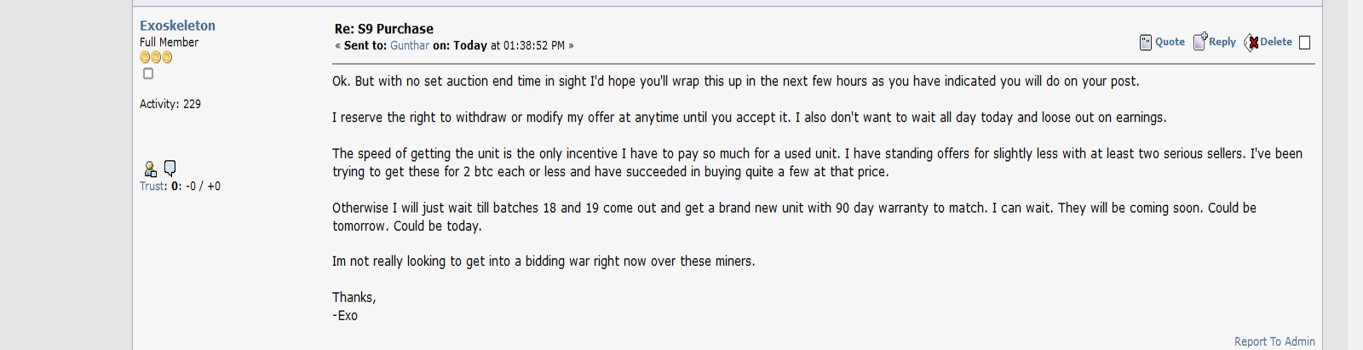Screen dimensions: 1363x350
Task: Click the -Exo signature line
Action: [345, 316]
